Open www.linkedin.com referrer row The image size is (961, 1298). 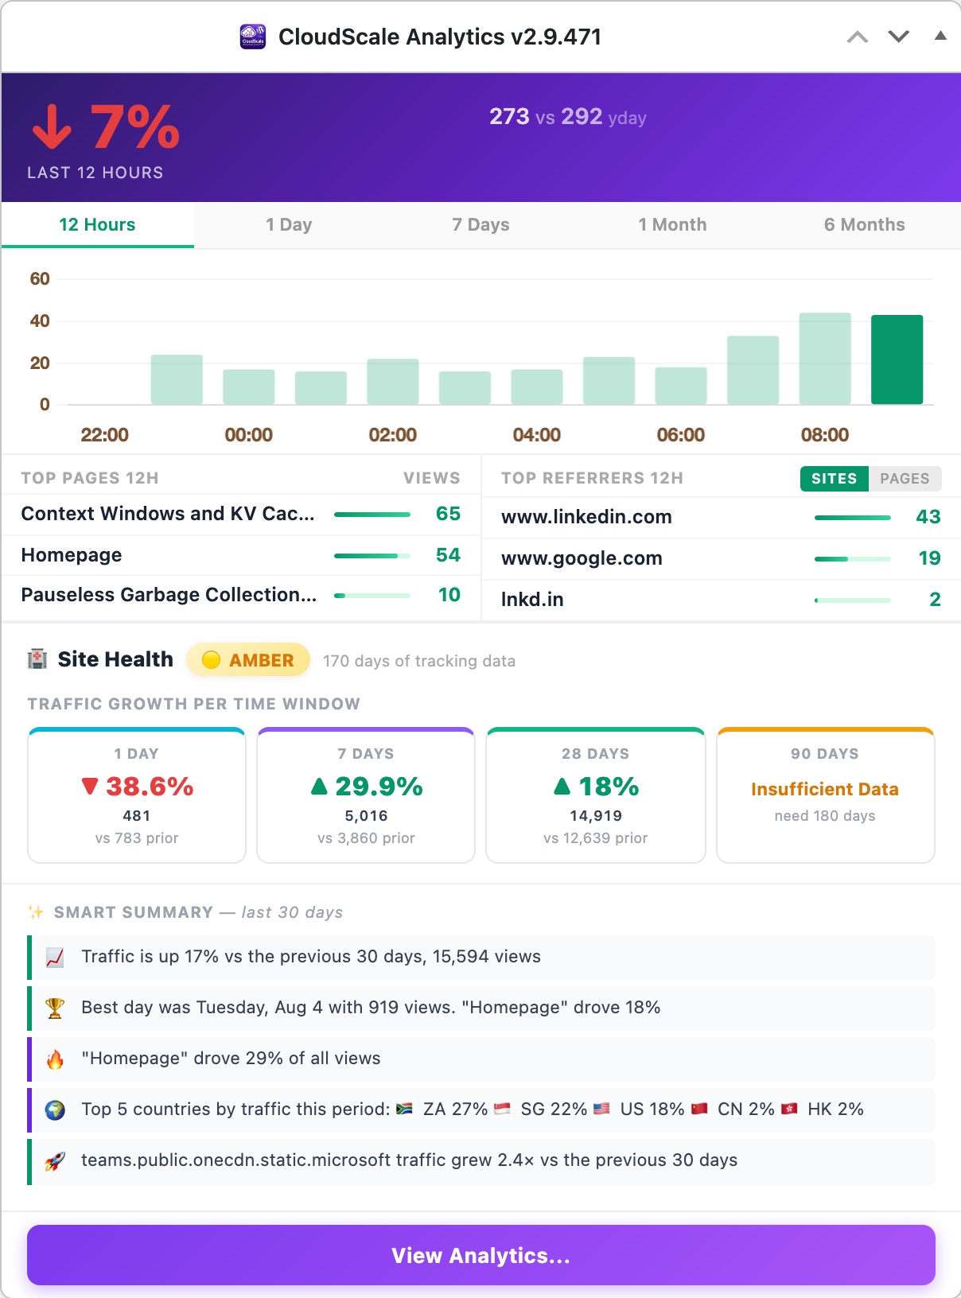coord(721,517)
